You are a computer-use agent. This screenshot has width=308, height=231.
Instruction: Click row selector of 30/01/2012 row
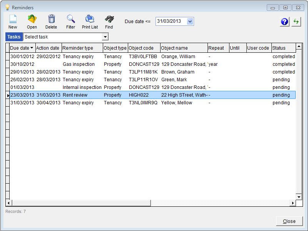(7, 57)
